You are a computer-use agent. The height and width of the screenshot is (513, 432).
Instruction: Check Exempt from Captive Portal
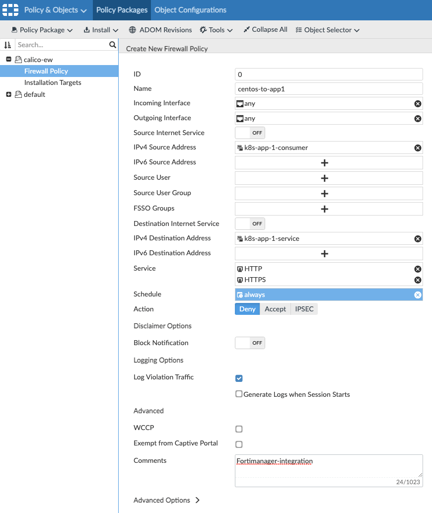(x=239, y=444)
